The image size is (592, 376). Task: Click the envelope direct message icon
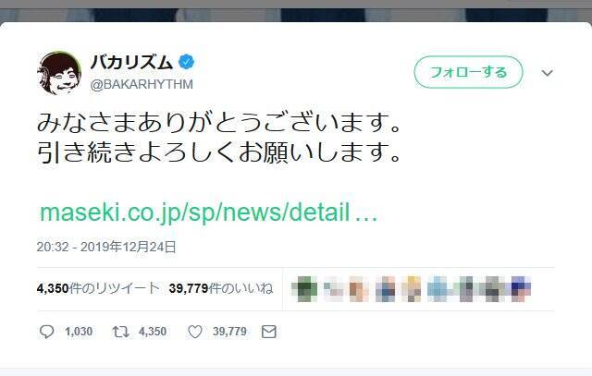[269, 332]
